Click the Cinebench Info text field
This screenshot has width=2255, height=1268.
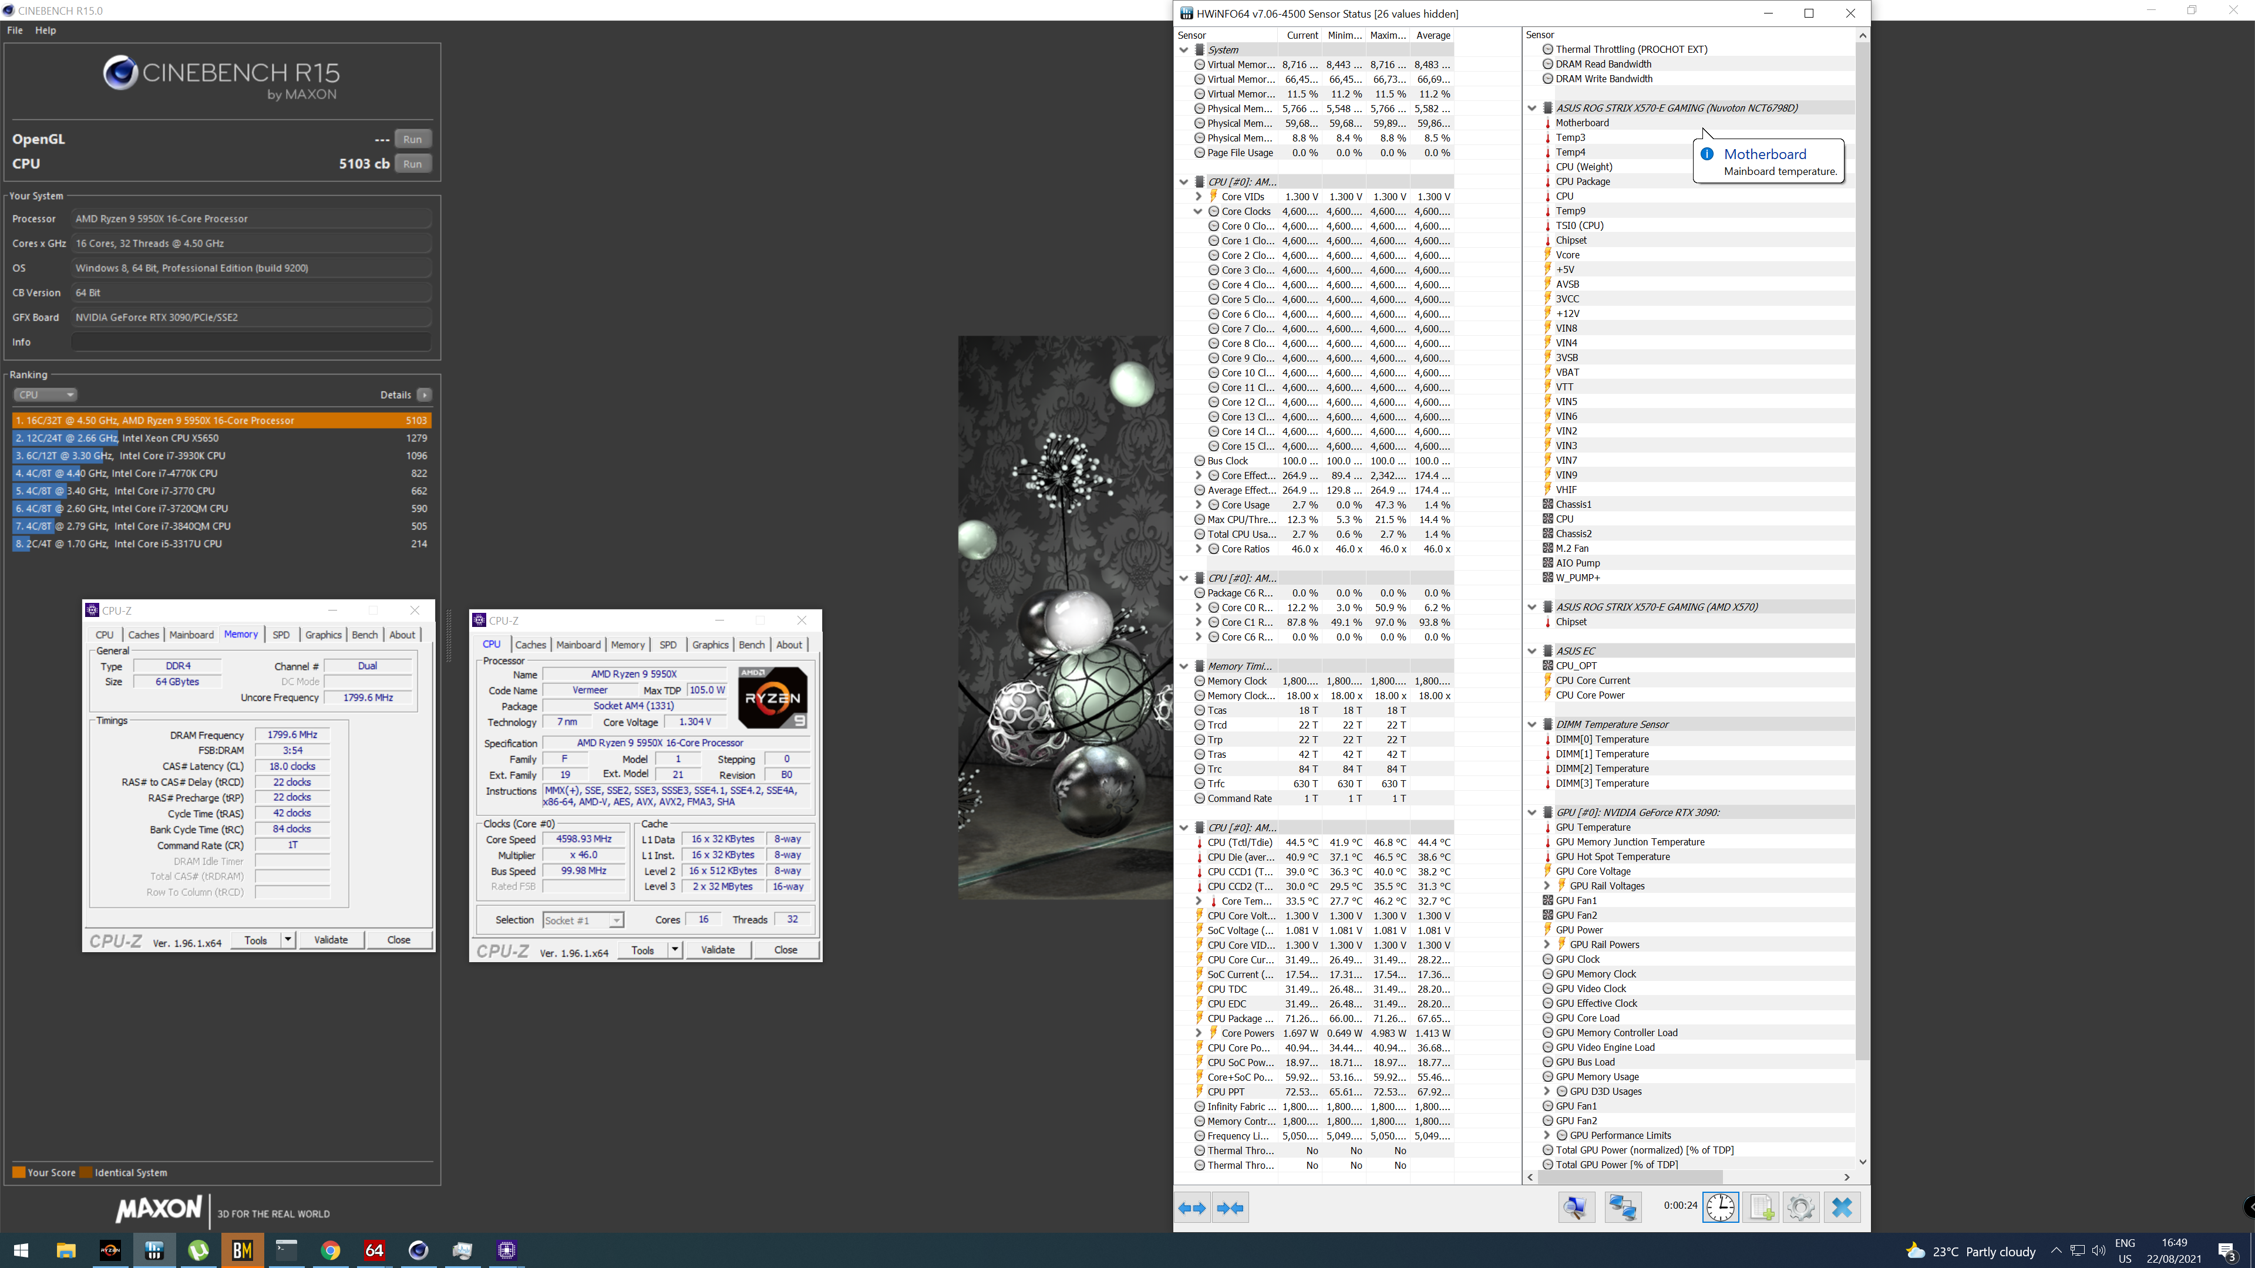tap(251, 342)
